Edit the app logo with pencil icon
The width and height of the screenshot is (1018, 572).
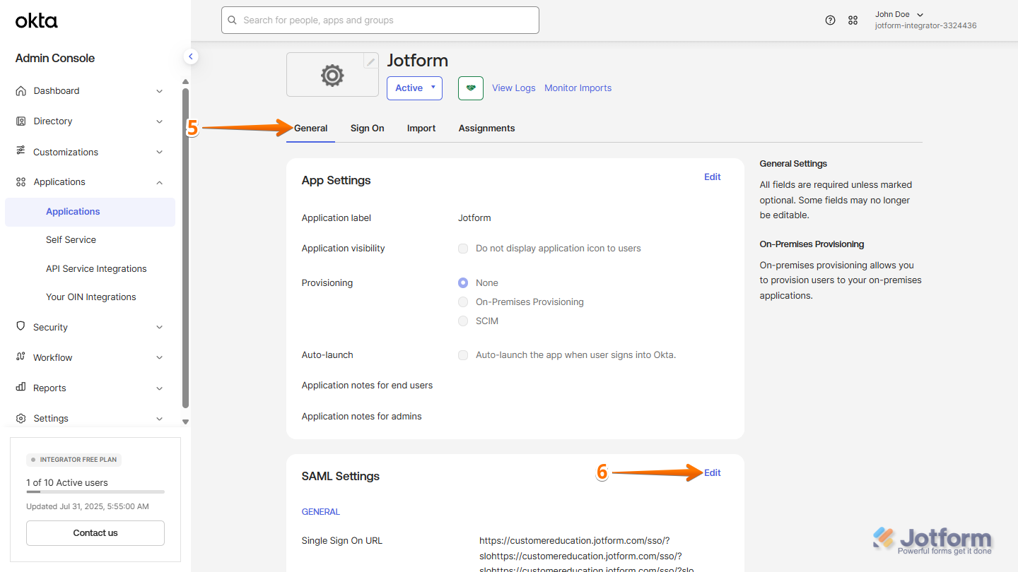point(370,61)
